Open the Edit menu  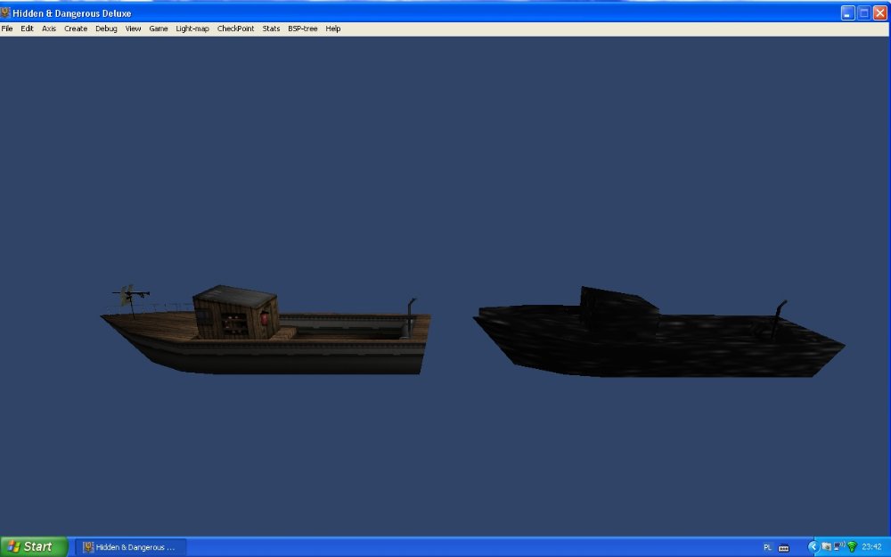point(27,29)
